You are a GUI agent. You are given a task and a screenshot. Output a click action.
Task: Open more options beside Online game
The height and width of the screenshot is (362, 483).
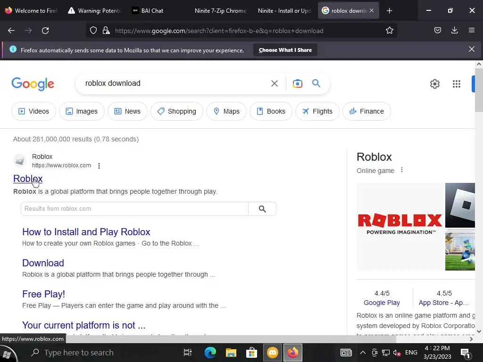402,170
